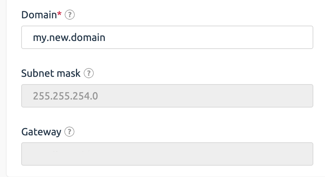Viewport: 325px width, 177px height.
Task: Click the word 'my' at the domain value start
Action: click(39, 38)
